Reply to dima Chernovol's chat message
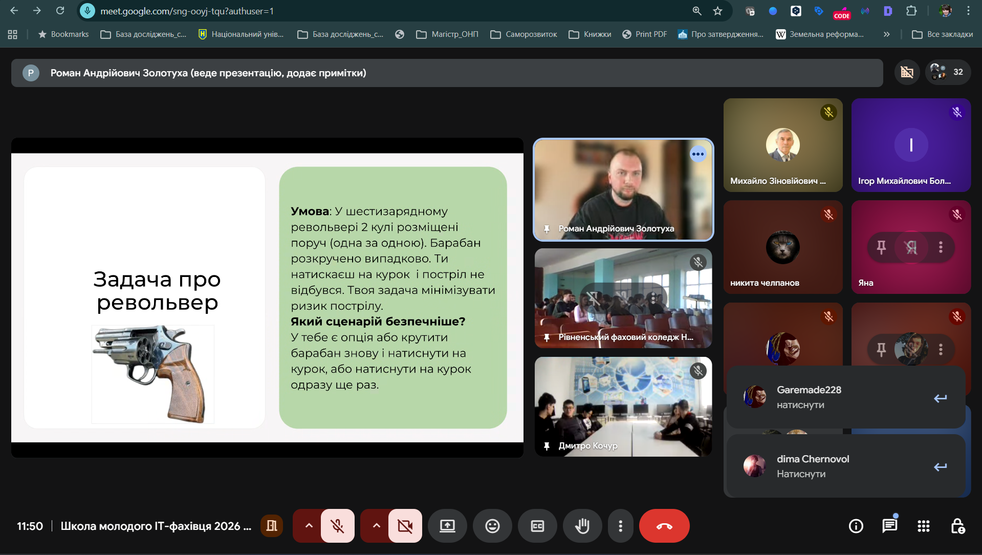Image resolution: width=982 pixels, height=555 pixels. tap(940, 467)
